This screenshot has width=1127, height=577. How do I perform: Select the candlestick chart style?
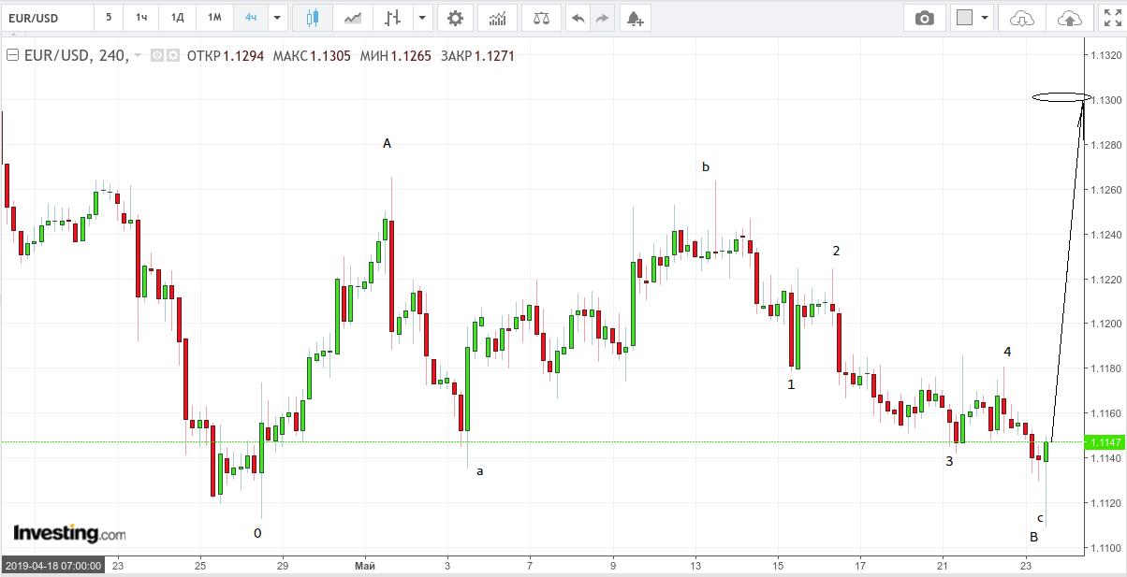point(312,18)
